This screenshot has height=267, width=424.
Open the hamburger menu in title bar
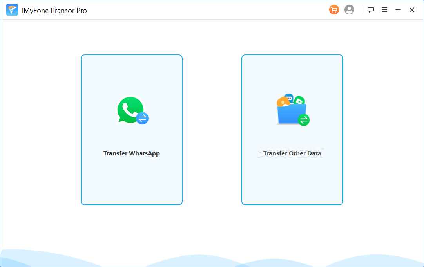(x=384, y=10)
